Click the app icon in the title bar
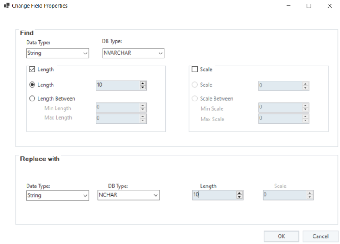Image resolution: width=340 pixels, height=244 pixels. [x=6, y=6]
